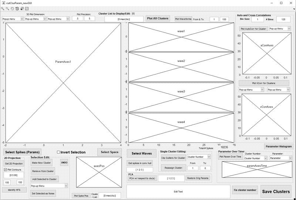Click the first Plot Precision field '.5'
This screenshot has width=296, height=200.
78,19
